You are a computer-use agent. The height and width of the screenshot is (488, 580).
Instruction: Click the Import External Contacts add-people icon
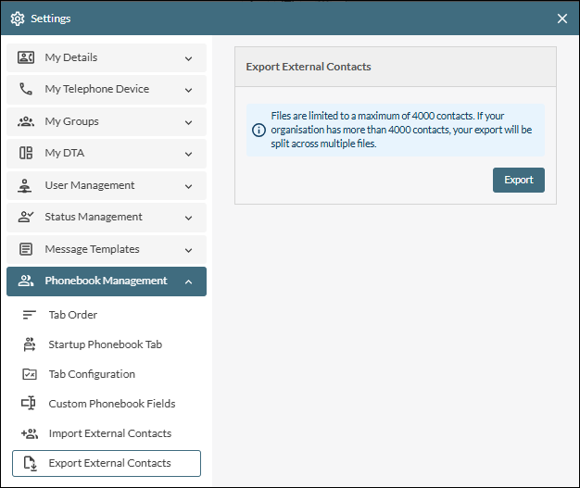click(30, 433)
